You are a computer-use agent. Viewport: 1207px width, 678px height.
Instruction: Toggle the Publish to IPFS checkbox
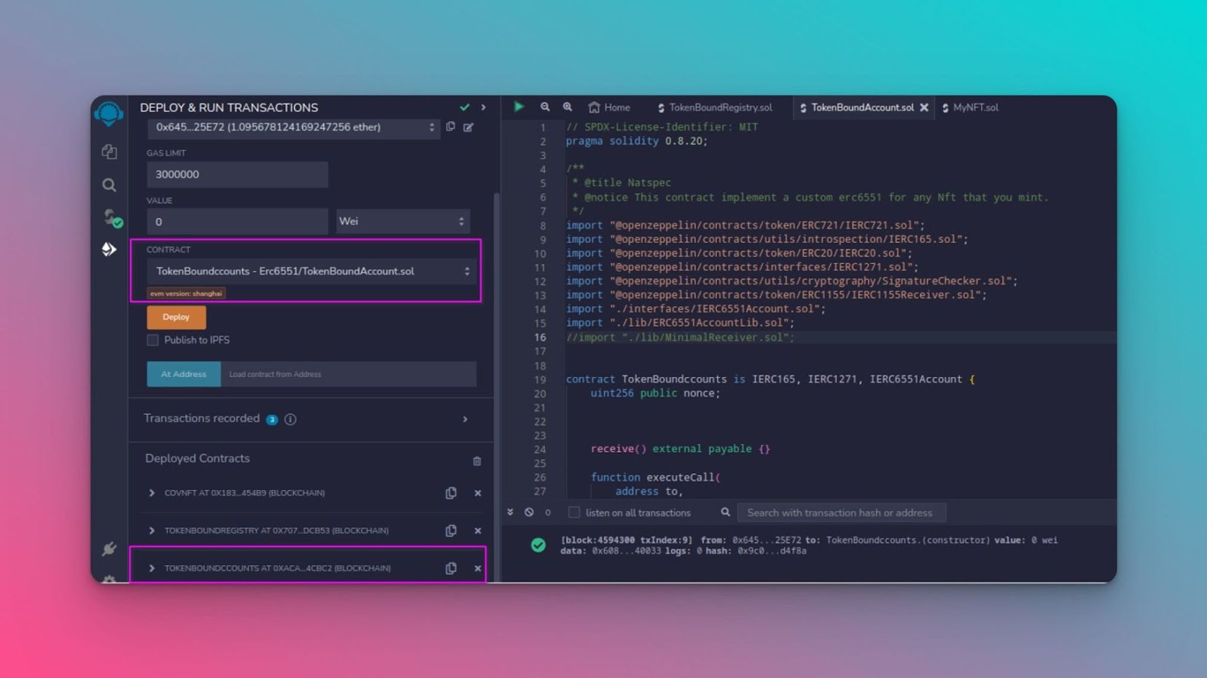(x=153, y=341)
